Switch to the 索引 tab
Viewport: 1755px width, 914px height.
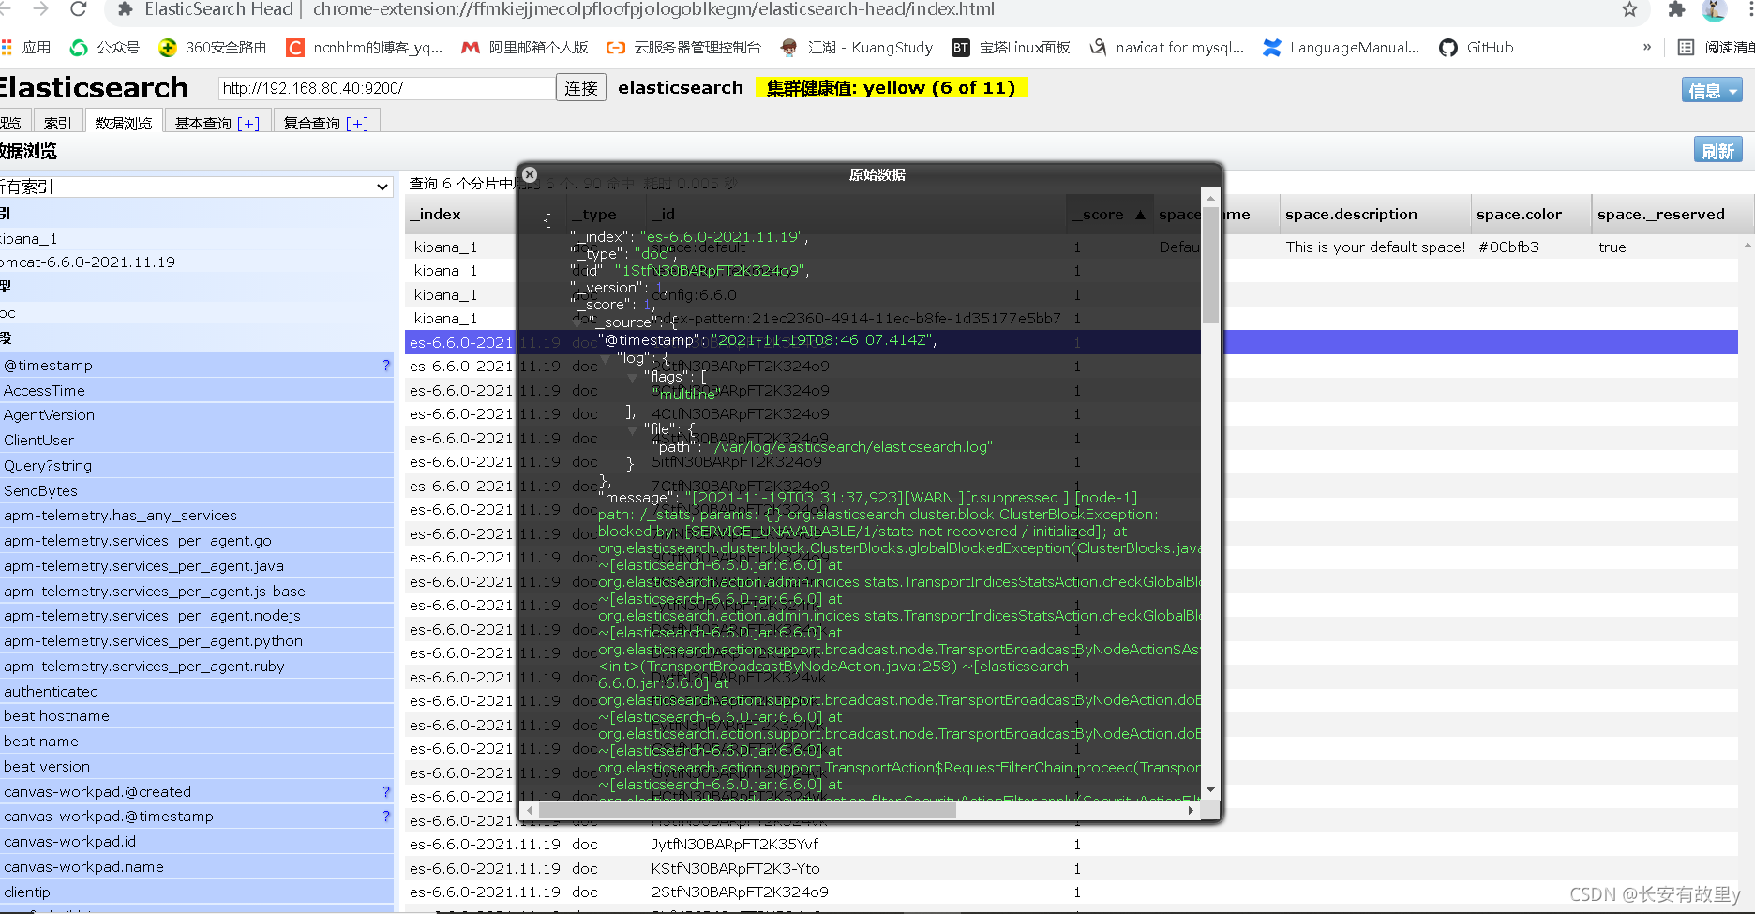pos(57,123)
